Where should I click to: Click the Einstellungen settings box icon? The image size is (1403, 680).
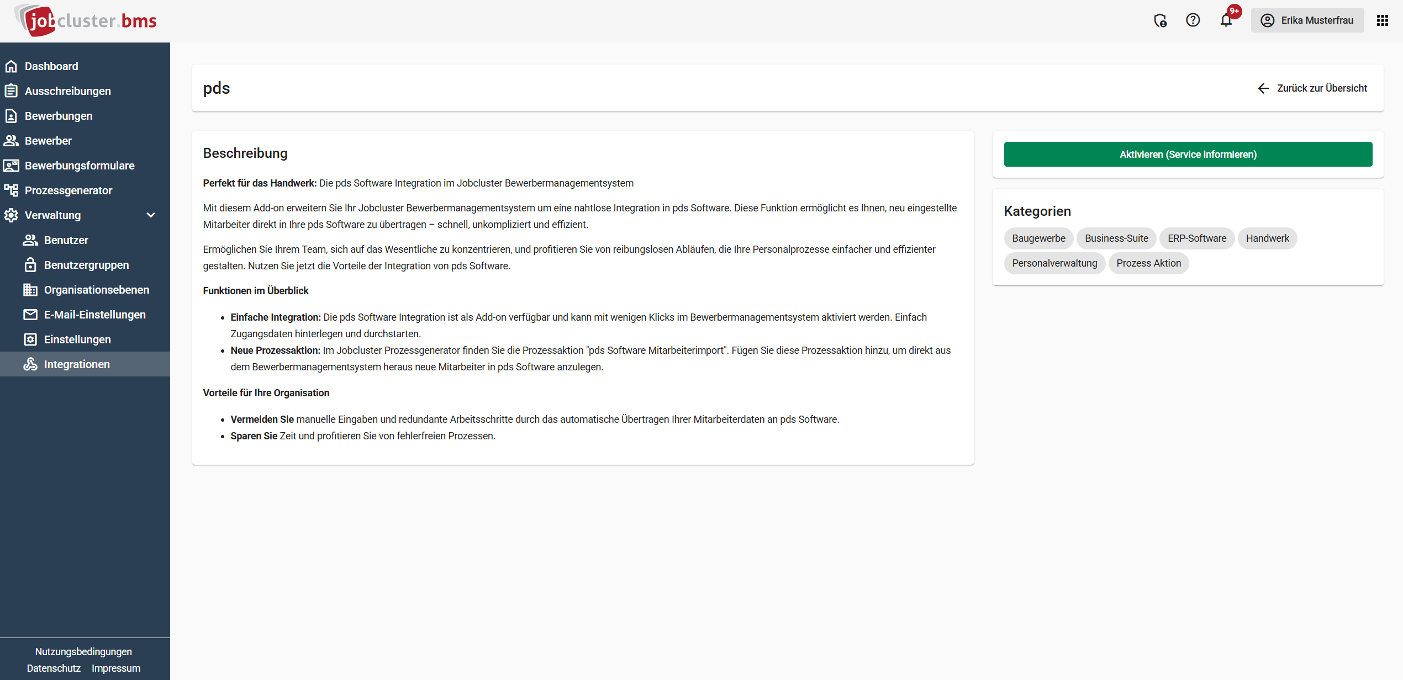30,339
